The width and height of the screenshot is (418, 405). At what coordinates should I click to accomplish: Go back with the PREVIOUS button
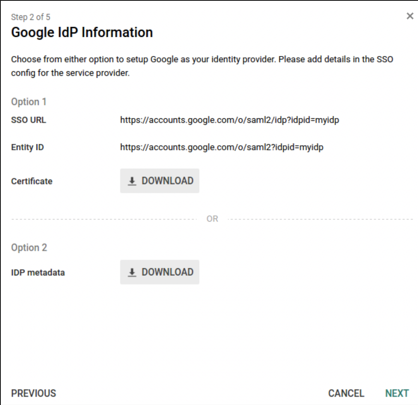point(33,393)
